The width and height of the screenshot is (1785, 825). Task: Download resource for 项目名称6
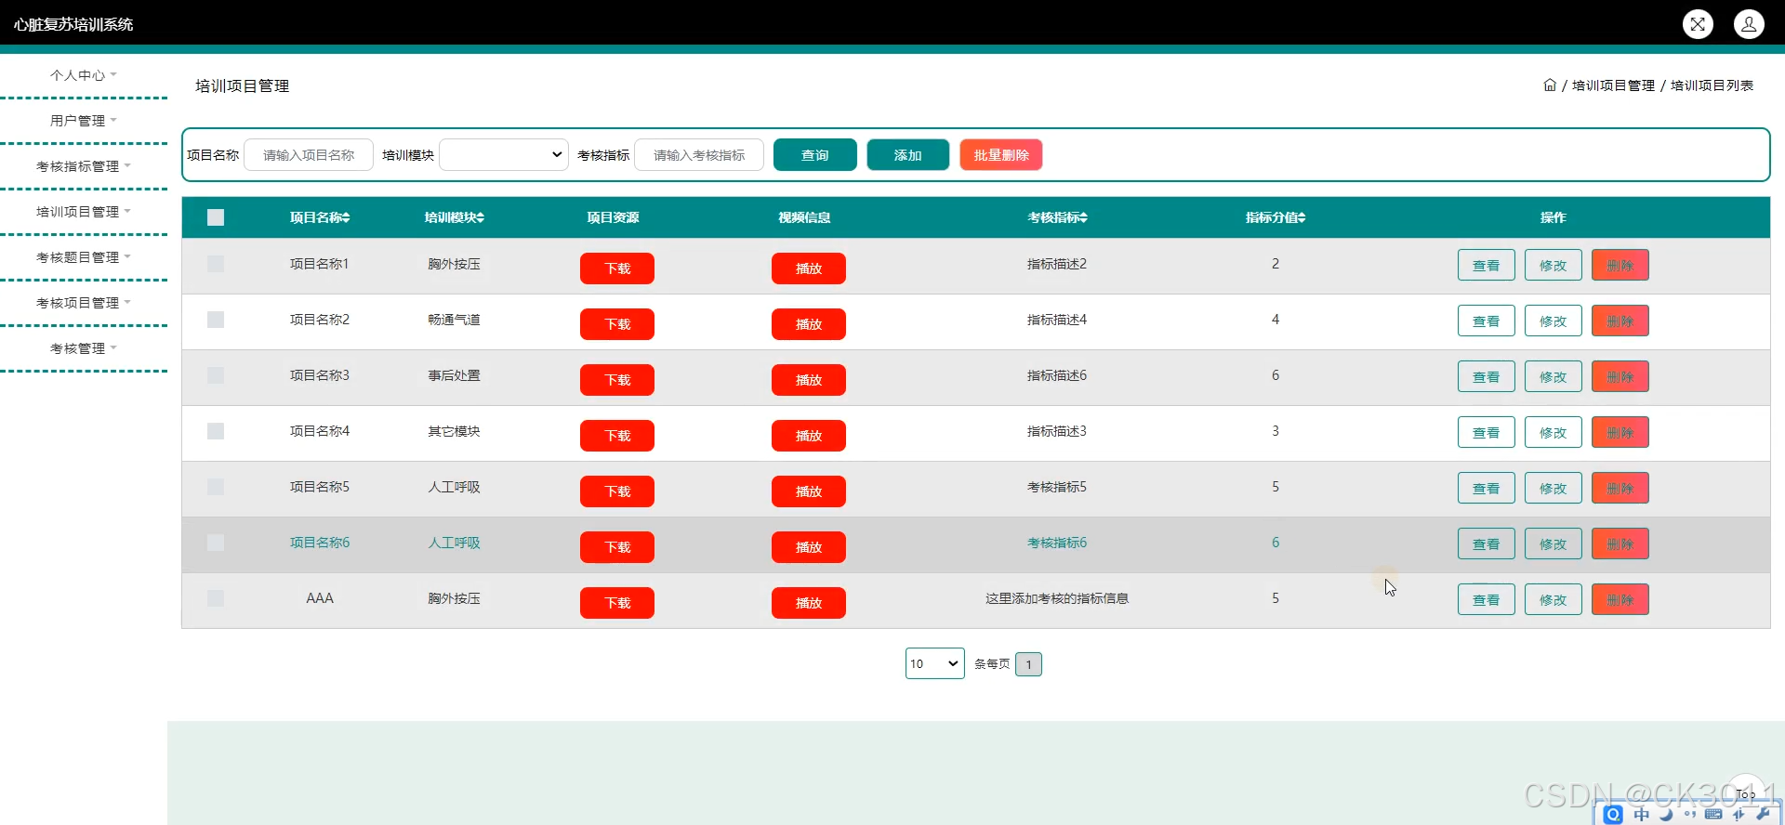[x=617, y=547]
